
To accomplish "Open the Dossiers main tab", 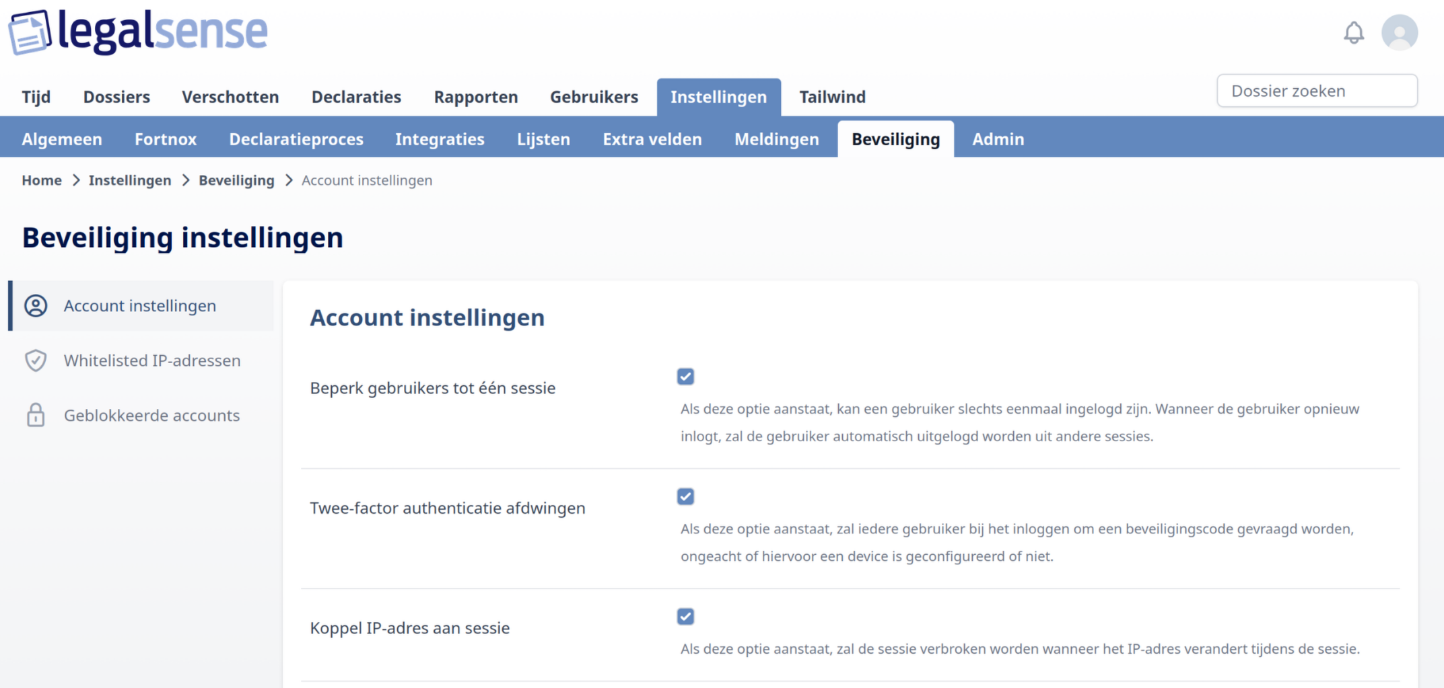I will 116,97.
